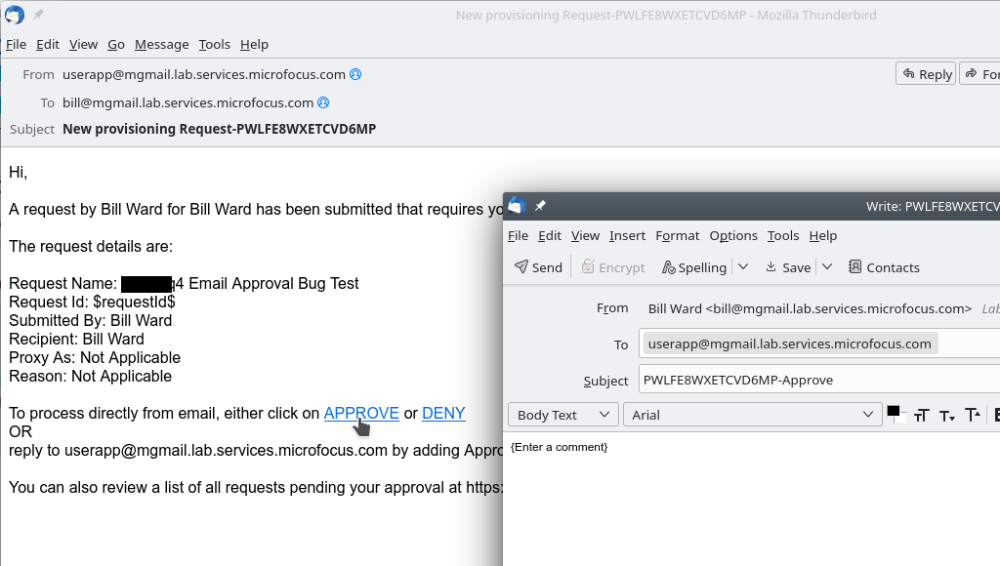Click the Reply button
The height and width of the screenshot is (566, 1000).
[925, 73]
